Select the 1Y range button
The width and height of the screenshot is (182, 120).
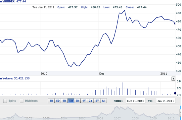click(x=84, y=101)
